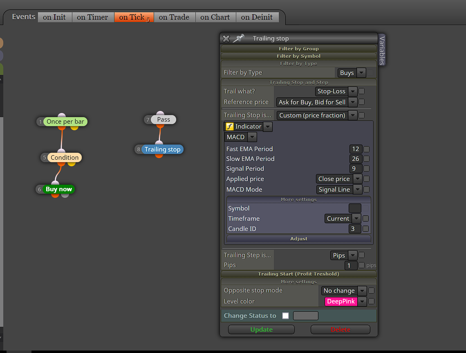Close the Trailing stop panel
Viewport: 466px width, 353px height.
coord(226,38)
